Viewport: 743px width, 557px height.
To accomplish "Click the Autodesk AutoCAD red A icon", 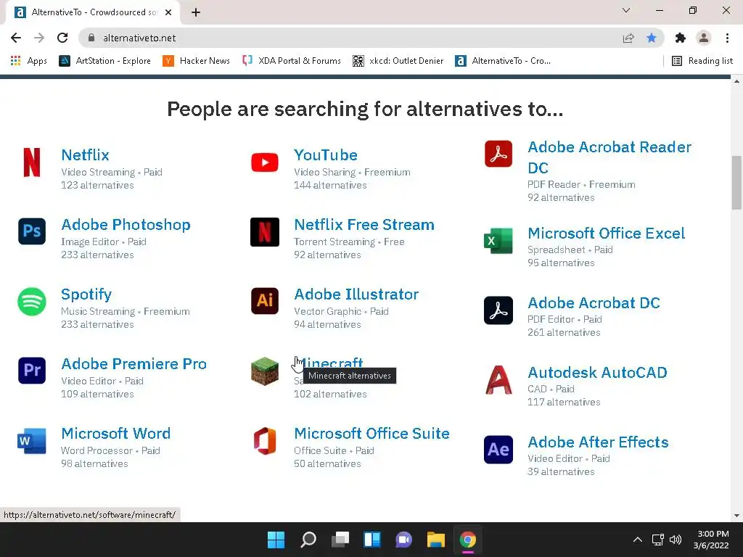I will [498, 380].
